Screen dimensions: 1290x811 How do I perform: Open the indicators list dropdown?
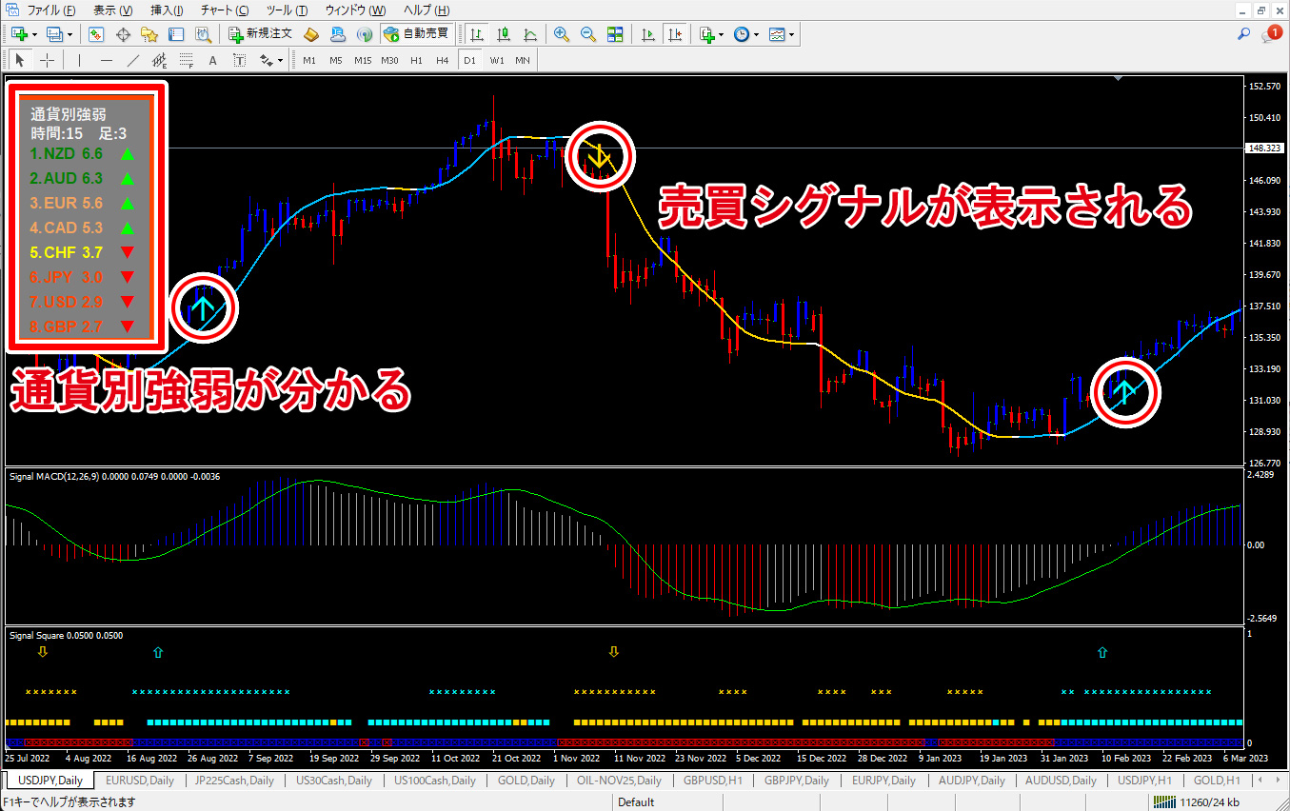click(721, 34)
